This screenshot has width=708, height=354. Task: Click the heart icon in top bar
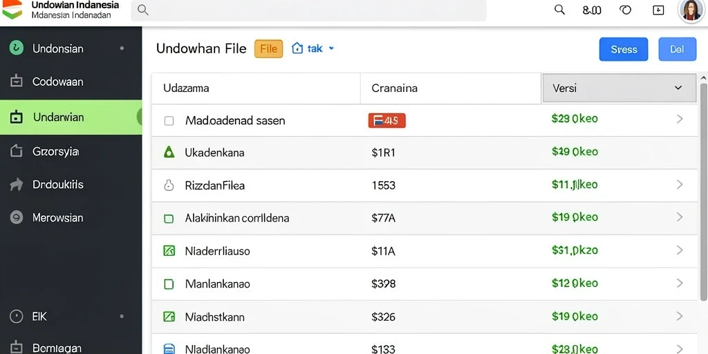[625, 10]
